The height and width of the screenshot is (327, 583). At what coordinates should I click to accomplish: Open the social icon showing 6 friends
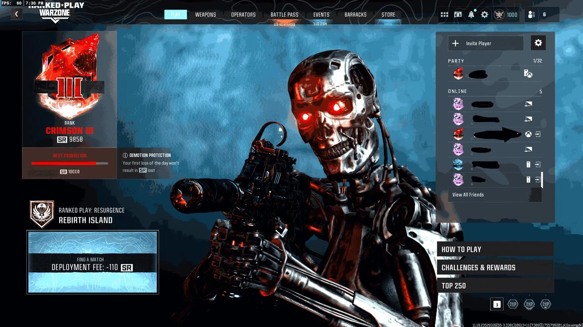coord(531,15)
